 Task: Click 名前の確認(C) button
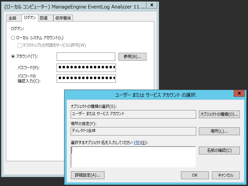[219, 150]
